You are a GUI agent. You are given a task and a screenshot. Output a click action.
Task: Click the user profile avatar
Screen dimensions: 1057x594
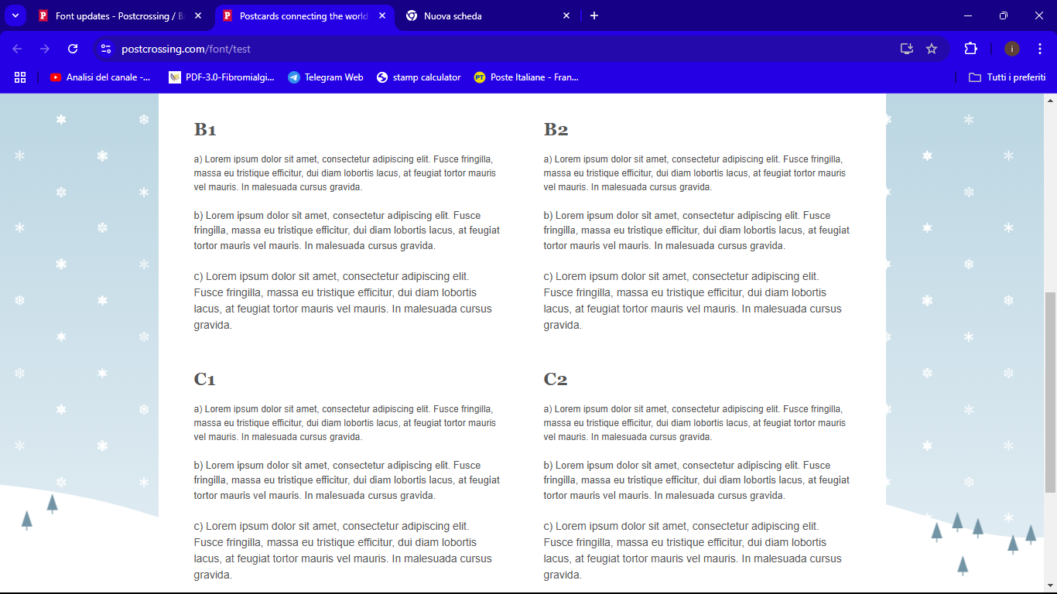point(1012,49)
